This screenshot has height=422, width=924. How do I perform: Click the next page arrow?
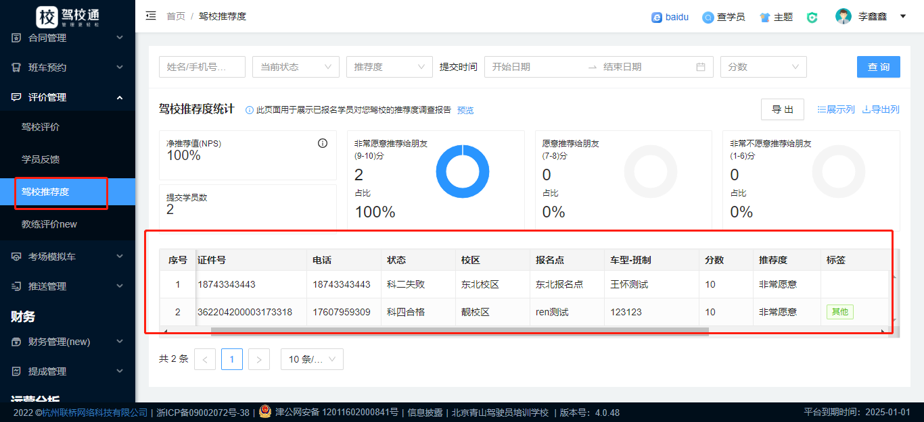(259, 359)
